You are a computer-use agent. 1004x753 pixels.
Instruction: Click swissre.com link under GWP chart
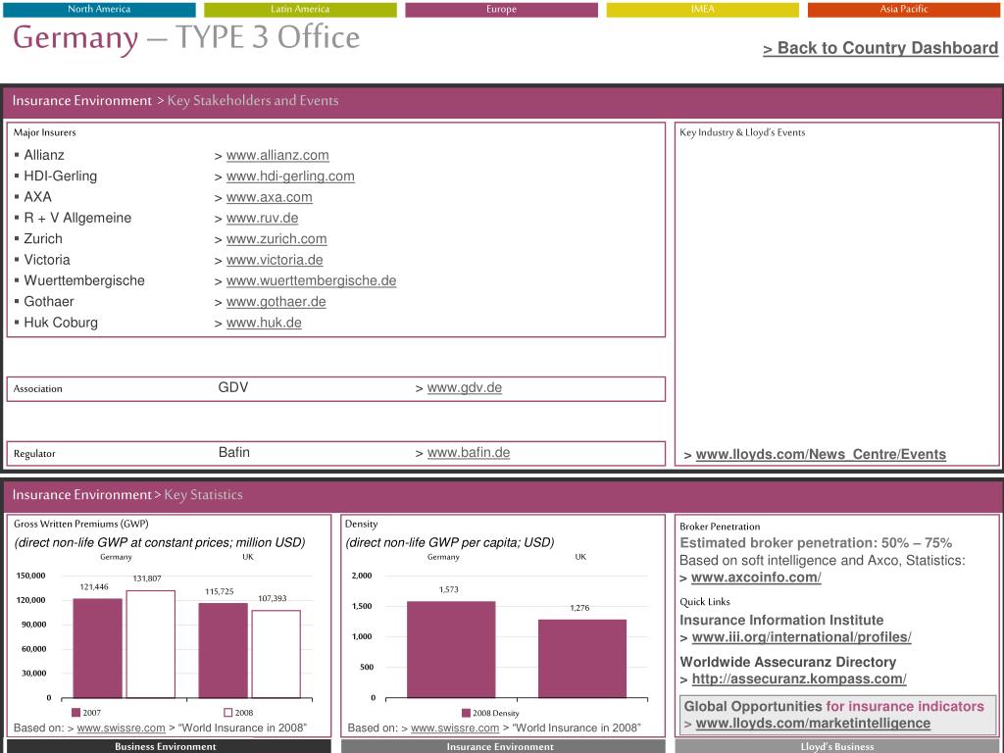(121, 728)
